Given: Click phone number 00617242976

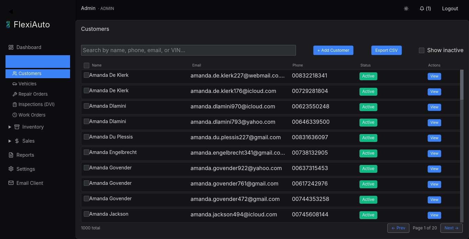Looking at the screenshot, I should pyautogui.click(x=310, y=184).
